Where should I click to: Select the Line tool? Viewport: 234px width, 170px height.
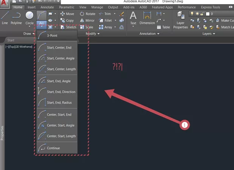[5, 17]
